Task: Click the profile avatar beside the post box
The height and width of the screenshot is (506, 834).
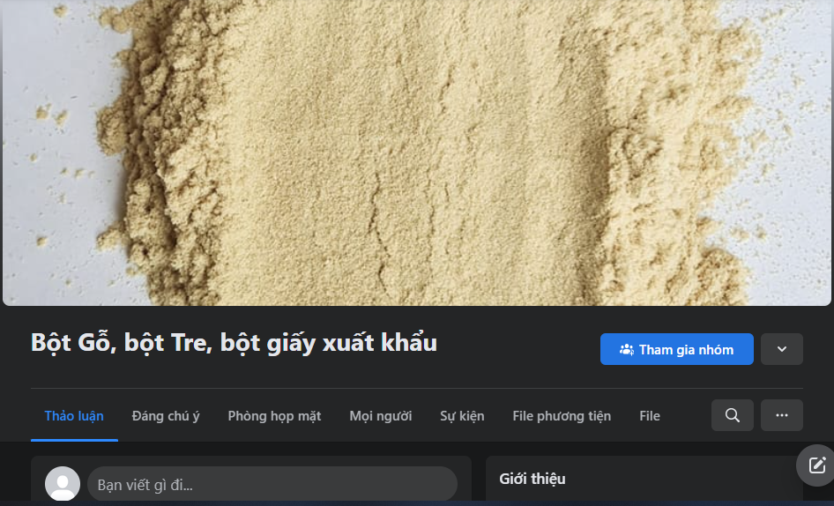Action: coord(63,484)
